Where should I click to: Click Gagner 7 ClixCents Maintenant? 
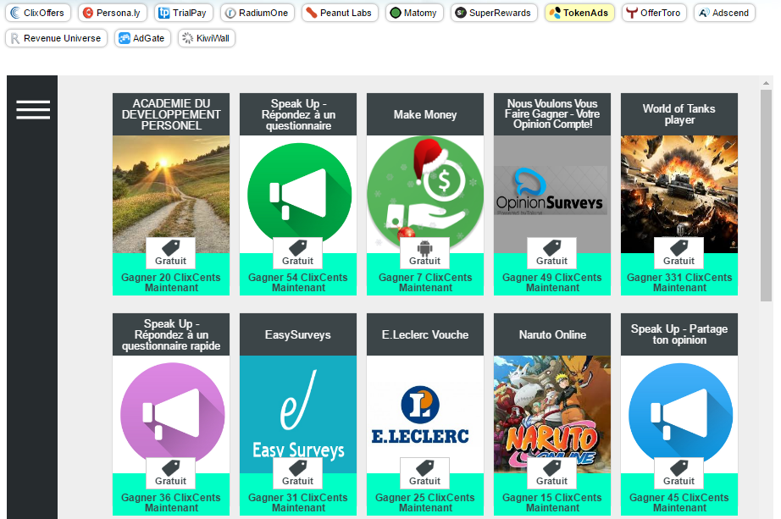pos(425,283)
